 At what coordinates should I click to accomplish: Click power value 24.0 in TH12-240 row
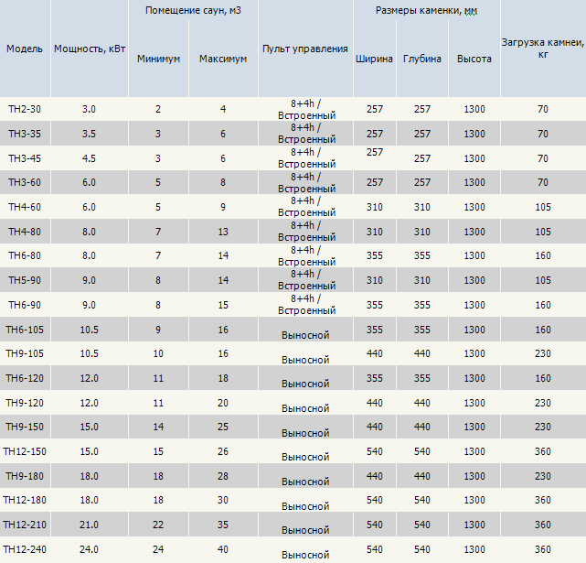point(89,549)
